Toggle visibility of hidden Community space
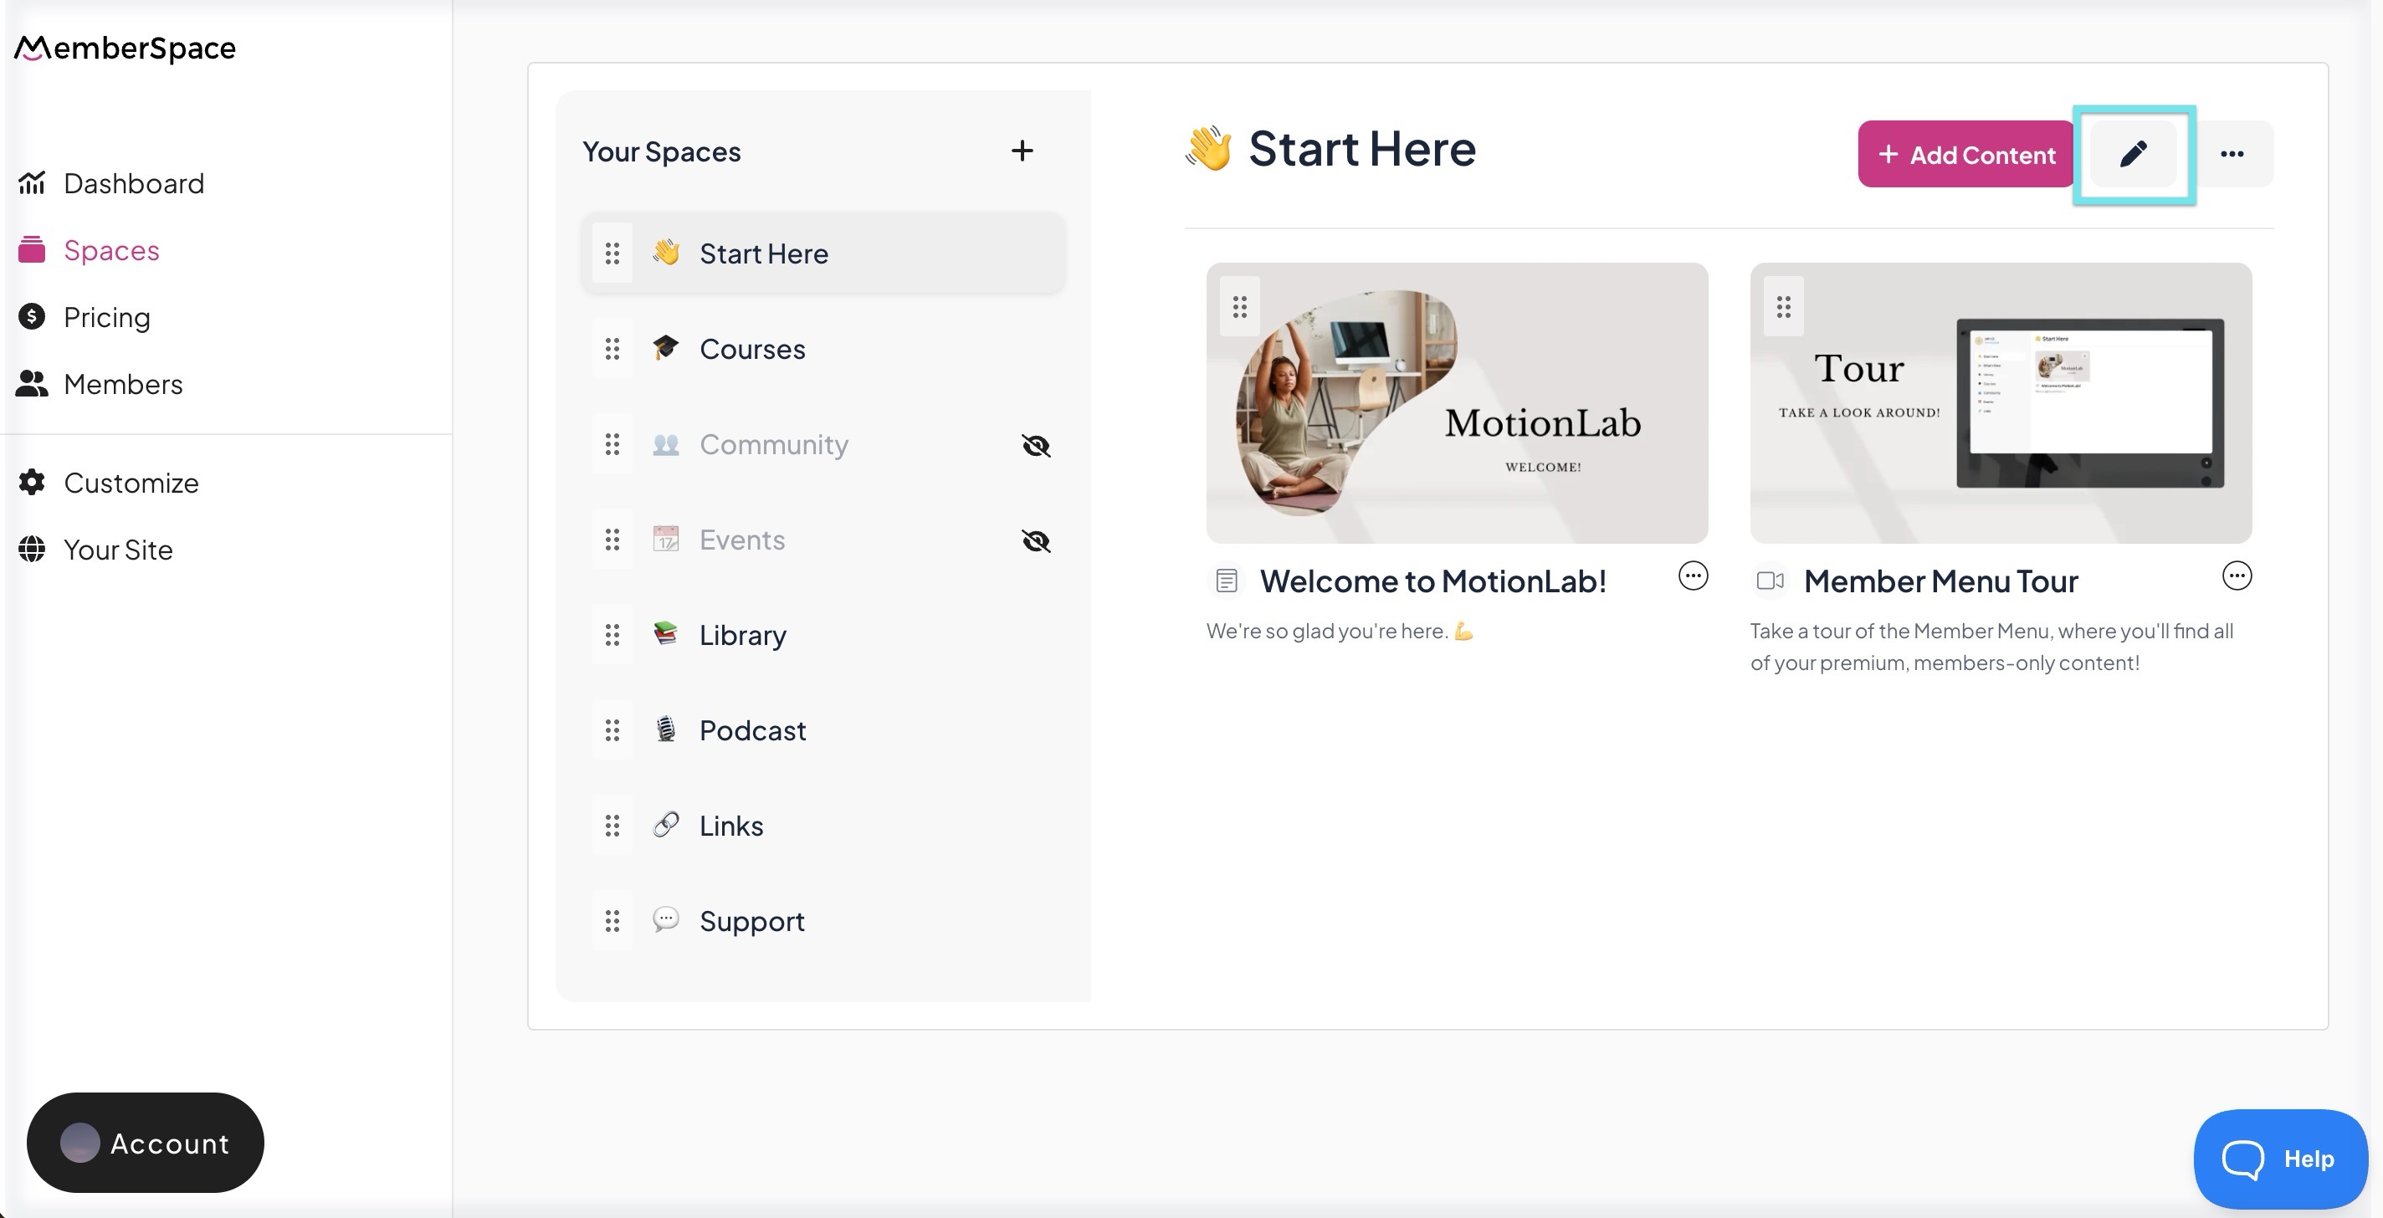This screenshot has width=2383, height=1218. pos(1035,446)
